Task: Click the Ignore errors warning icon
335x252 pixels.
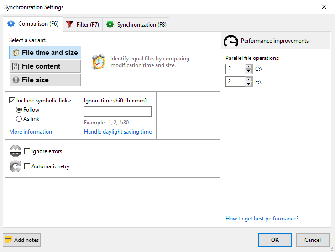Action: [x=16, y=151]
